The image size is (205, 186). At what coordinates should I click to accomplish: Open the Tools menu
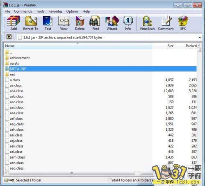[40, 11]
